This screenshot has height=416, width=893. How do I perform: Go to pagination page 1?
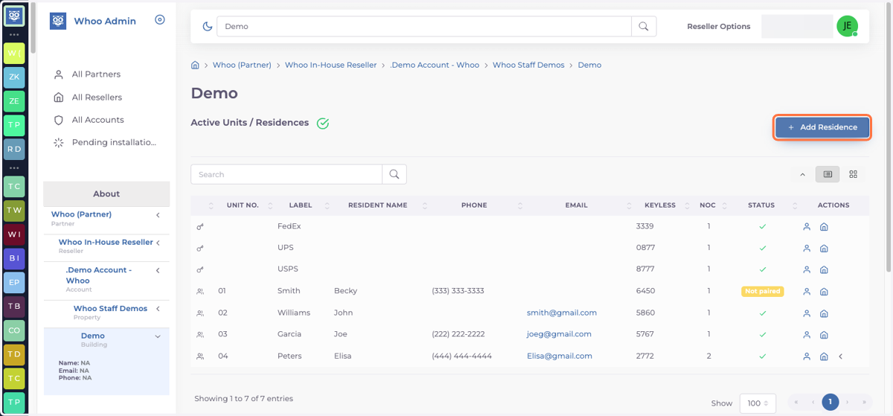[x=830, y=402]
